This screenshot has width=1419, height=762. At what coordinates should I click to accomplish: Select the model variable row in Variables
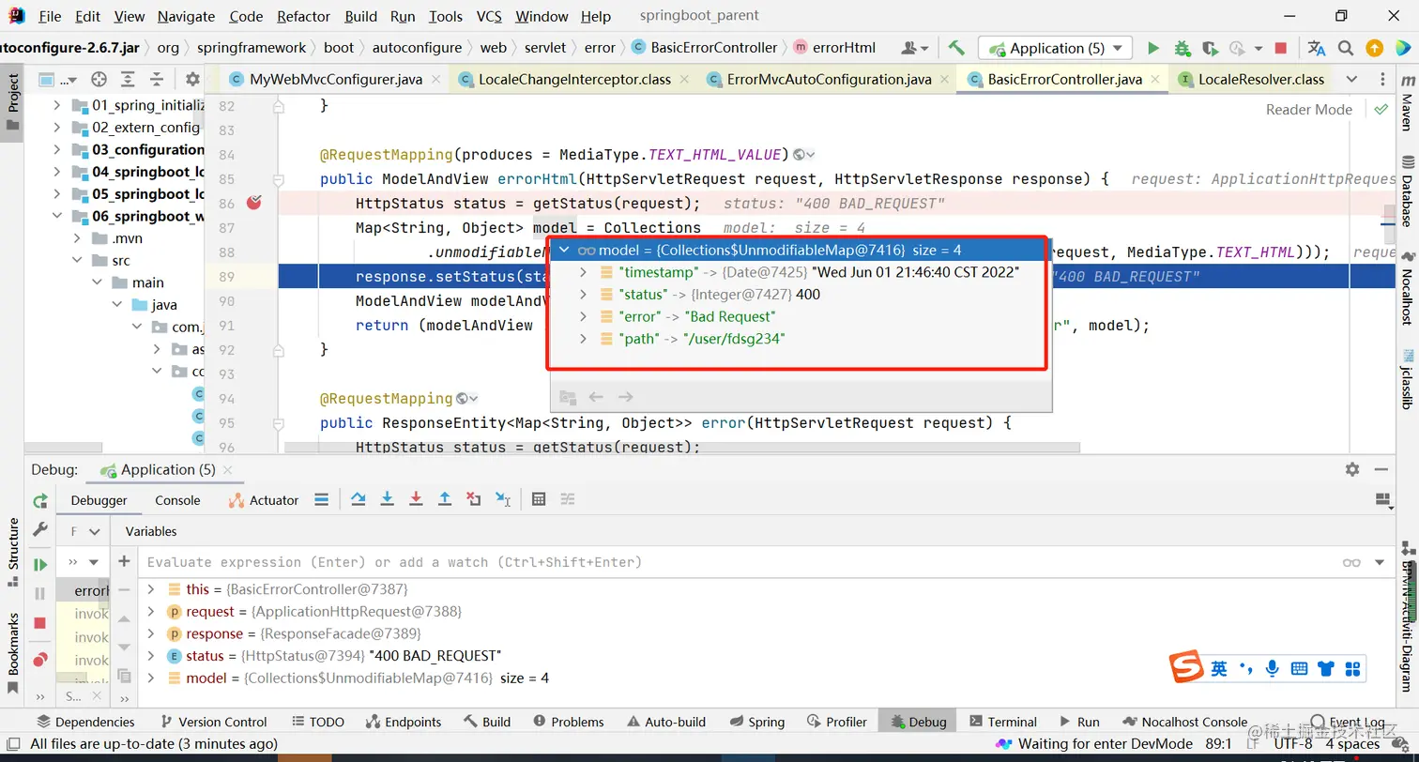(768, 678)
